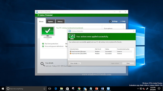
Task: Click Succeeded status for AutoKMS
Action: (108, 54)
